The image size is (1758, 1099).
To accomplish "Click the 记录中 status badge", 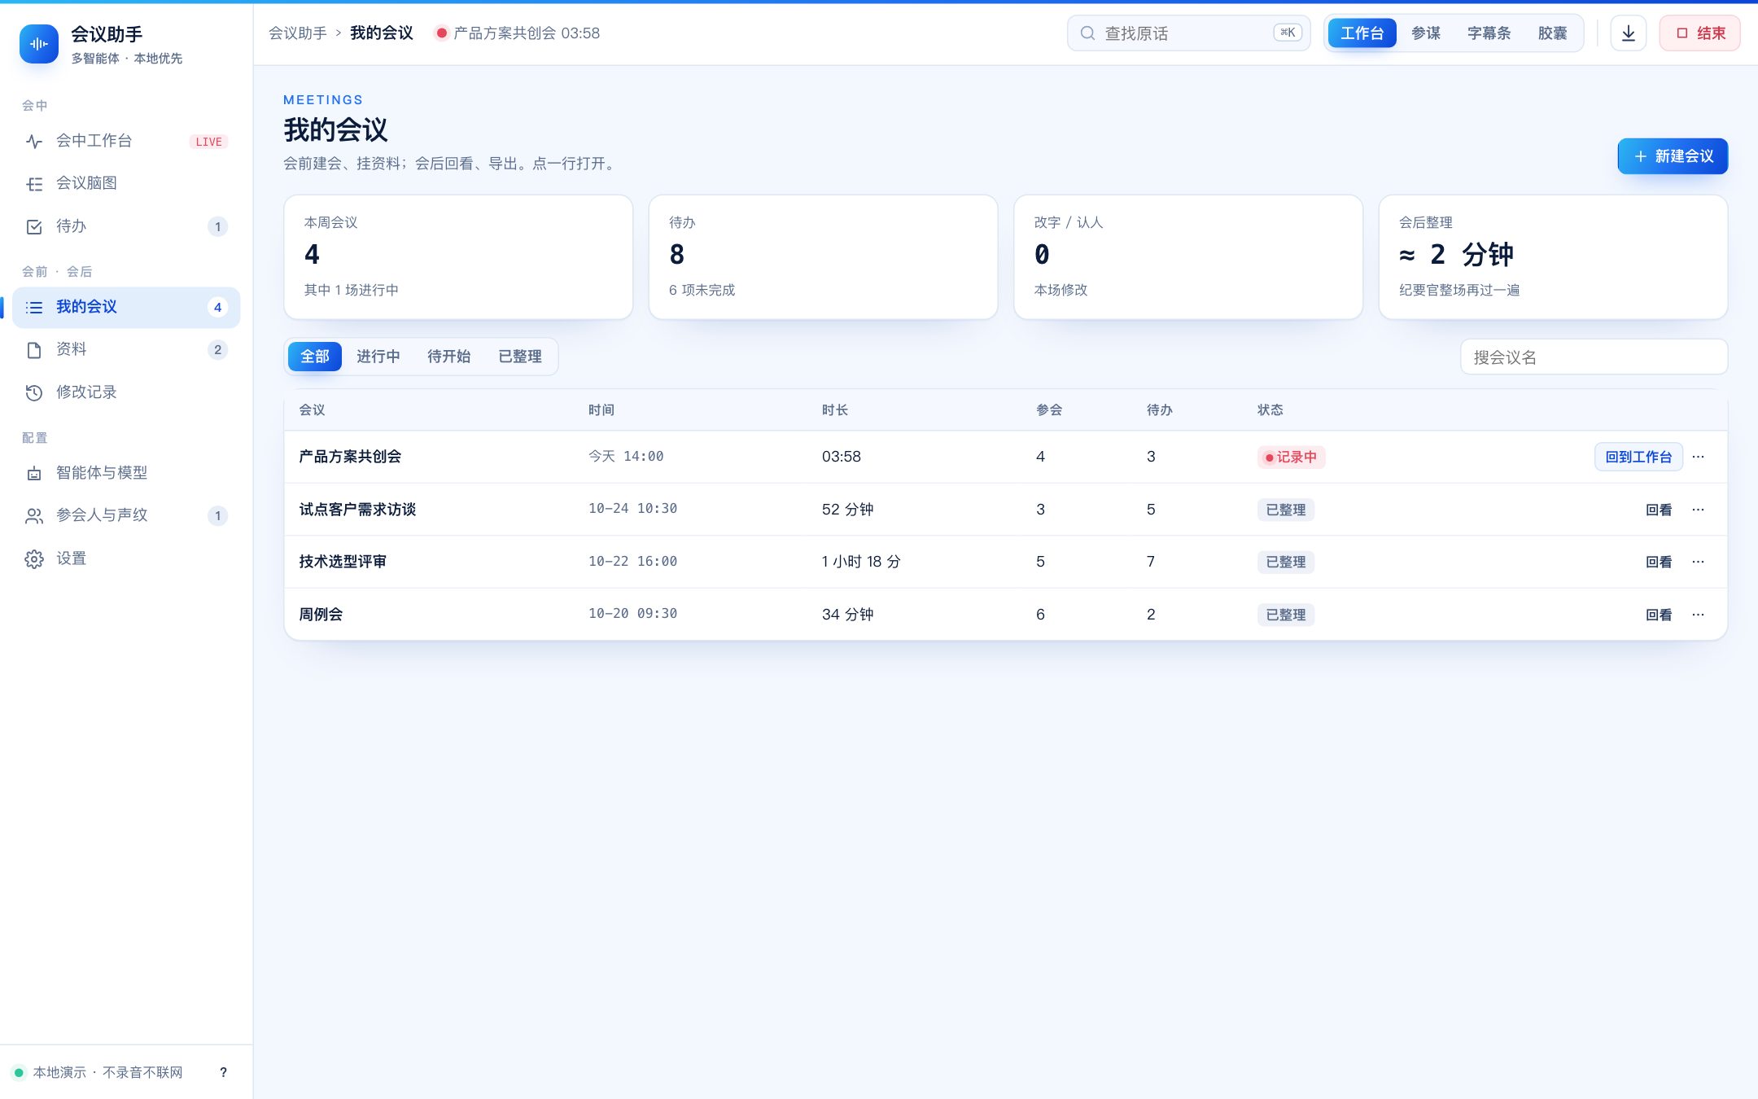I will [x=1291, y=457].
